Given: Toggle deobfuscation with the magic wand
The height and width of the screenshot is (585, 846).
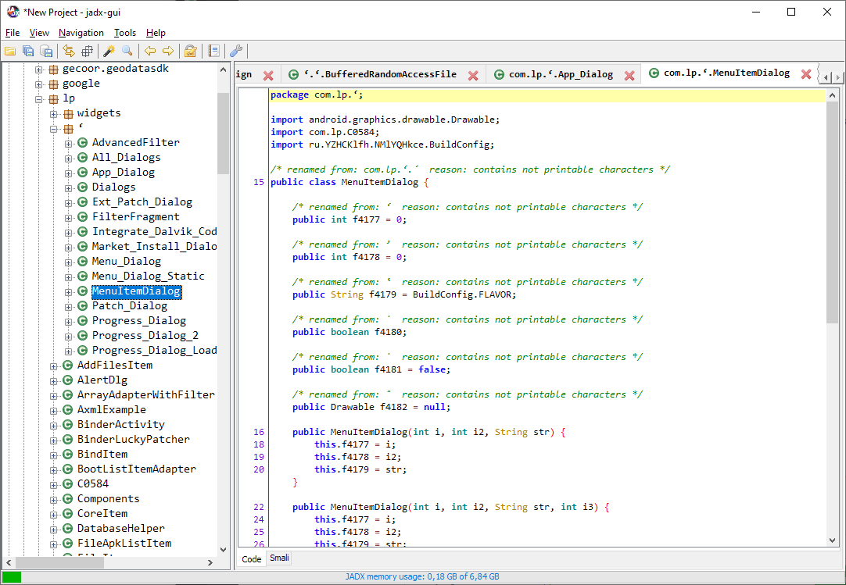Looking at the screenshot, I should point(108,51).
